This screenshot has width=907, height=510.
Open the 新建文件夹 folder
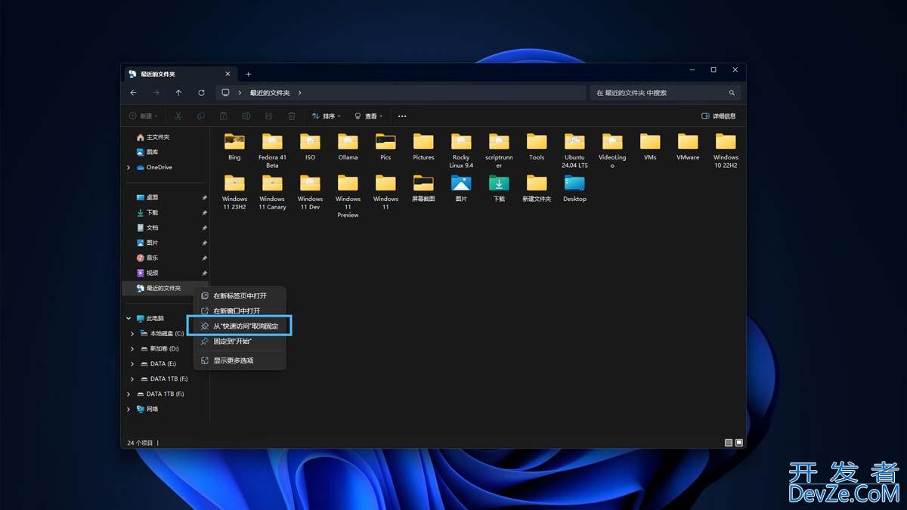[x=537, y=189]
